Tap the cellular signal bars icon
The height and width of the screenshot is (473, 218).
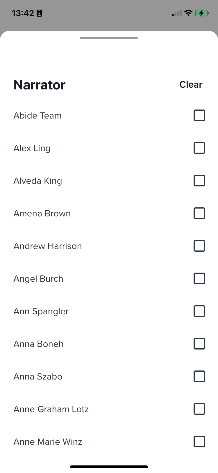coord(177,13)
